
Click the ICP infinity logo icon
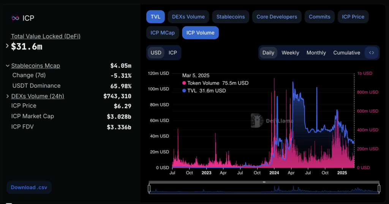click(15, 18)
